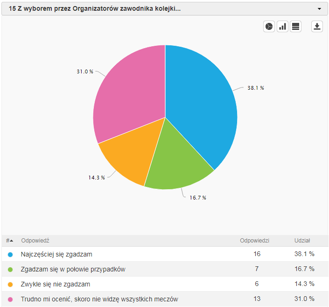This screenshot has width=329, height=307.
Task: Click the orange legend dot for 'Zwykle się nie zgadzam'
Action: [x=10, y=285]
